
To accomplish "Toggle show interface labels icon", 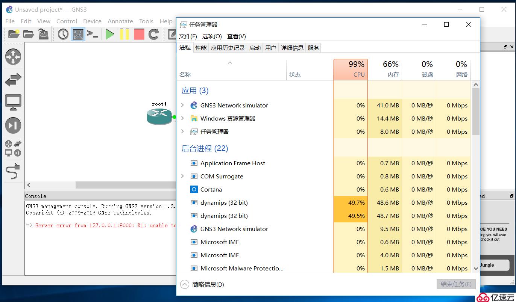I will [x=78, y=34].
